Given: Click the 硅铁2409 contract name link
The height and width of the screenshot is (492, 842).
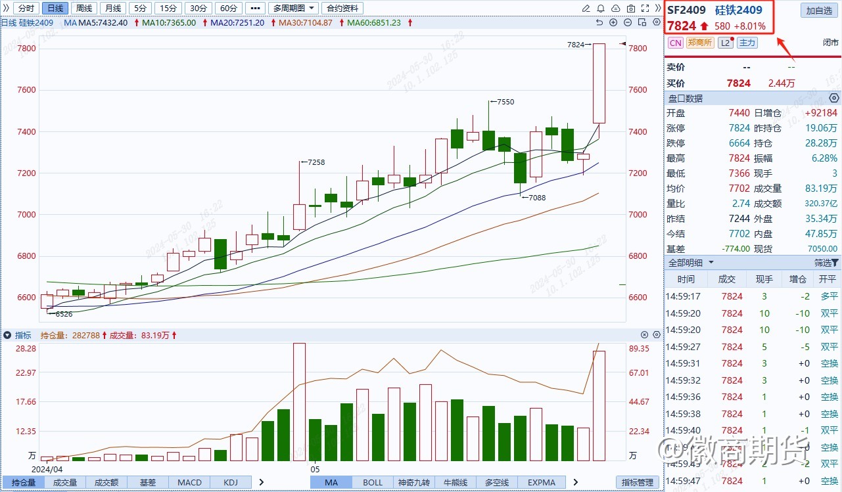Looking at the screenshot, I should point(739,10).
